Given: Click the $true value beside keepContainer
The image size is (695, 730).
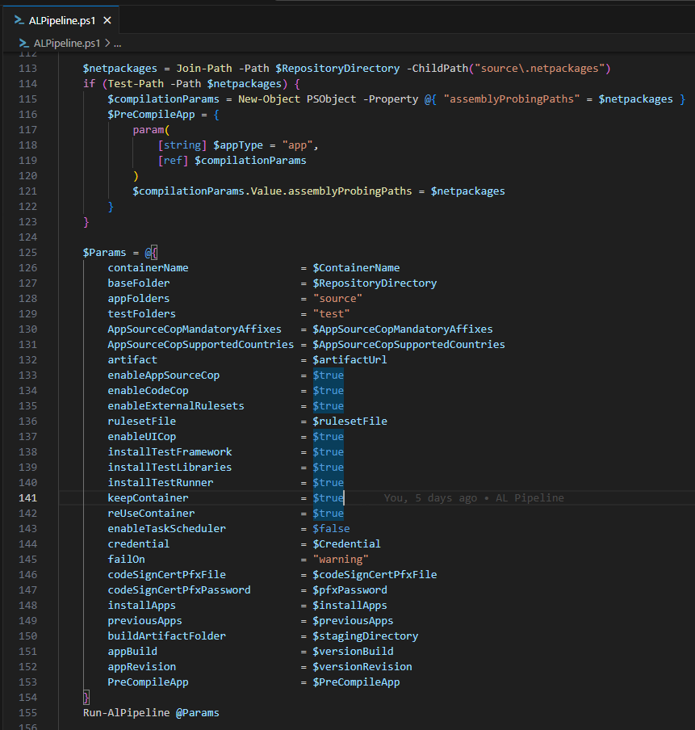Looking at the screenshot, I should (327, 497).
